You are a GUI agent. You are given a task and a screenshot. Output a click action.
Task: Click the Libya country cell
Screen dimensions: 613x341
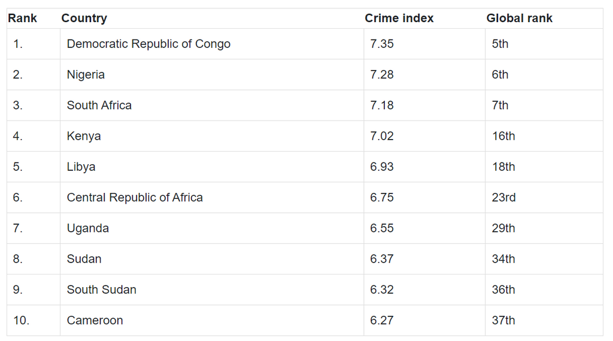tap(212, 167)
